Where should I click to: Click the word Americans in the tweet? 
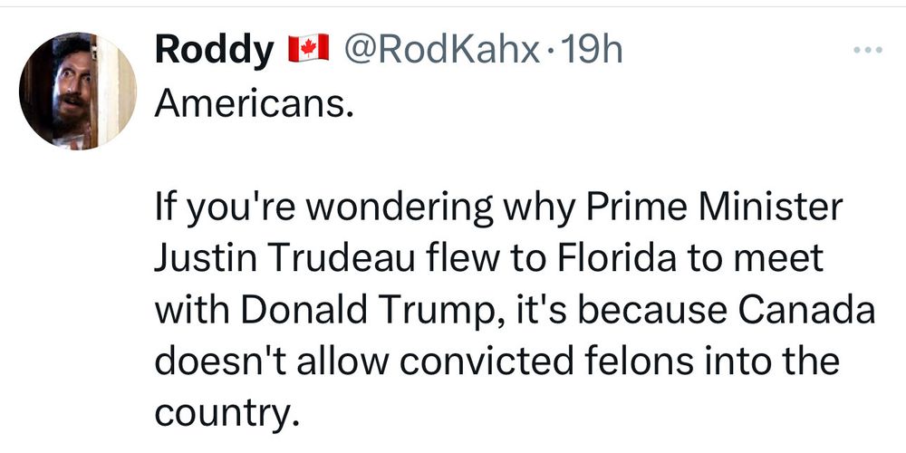pyautogui.click(x=253, y=104)
